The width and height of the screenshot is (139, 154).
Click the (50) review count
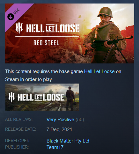click(80, 120)
